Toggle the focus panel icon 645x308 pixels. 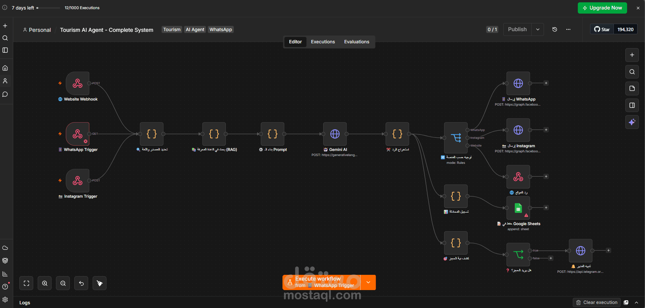click(632, 105)
